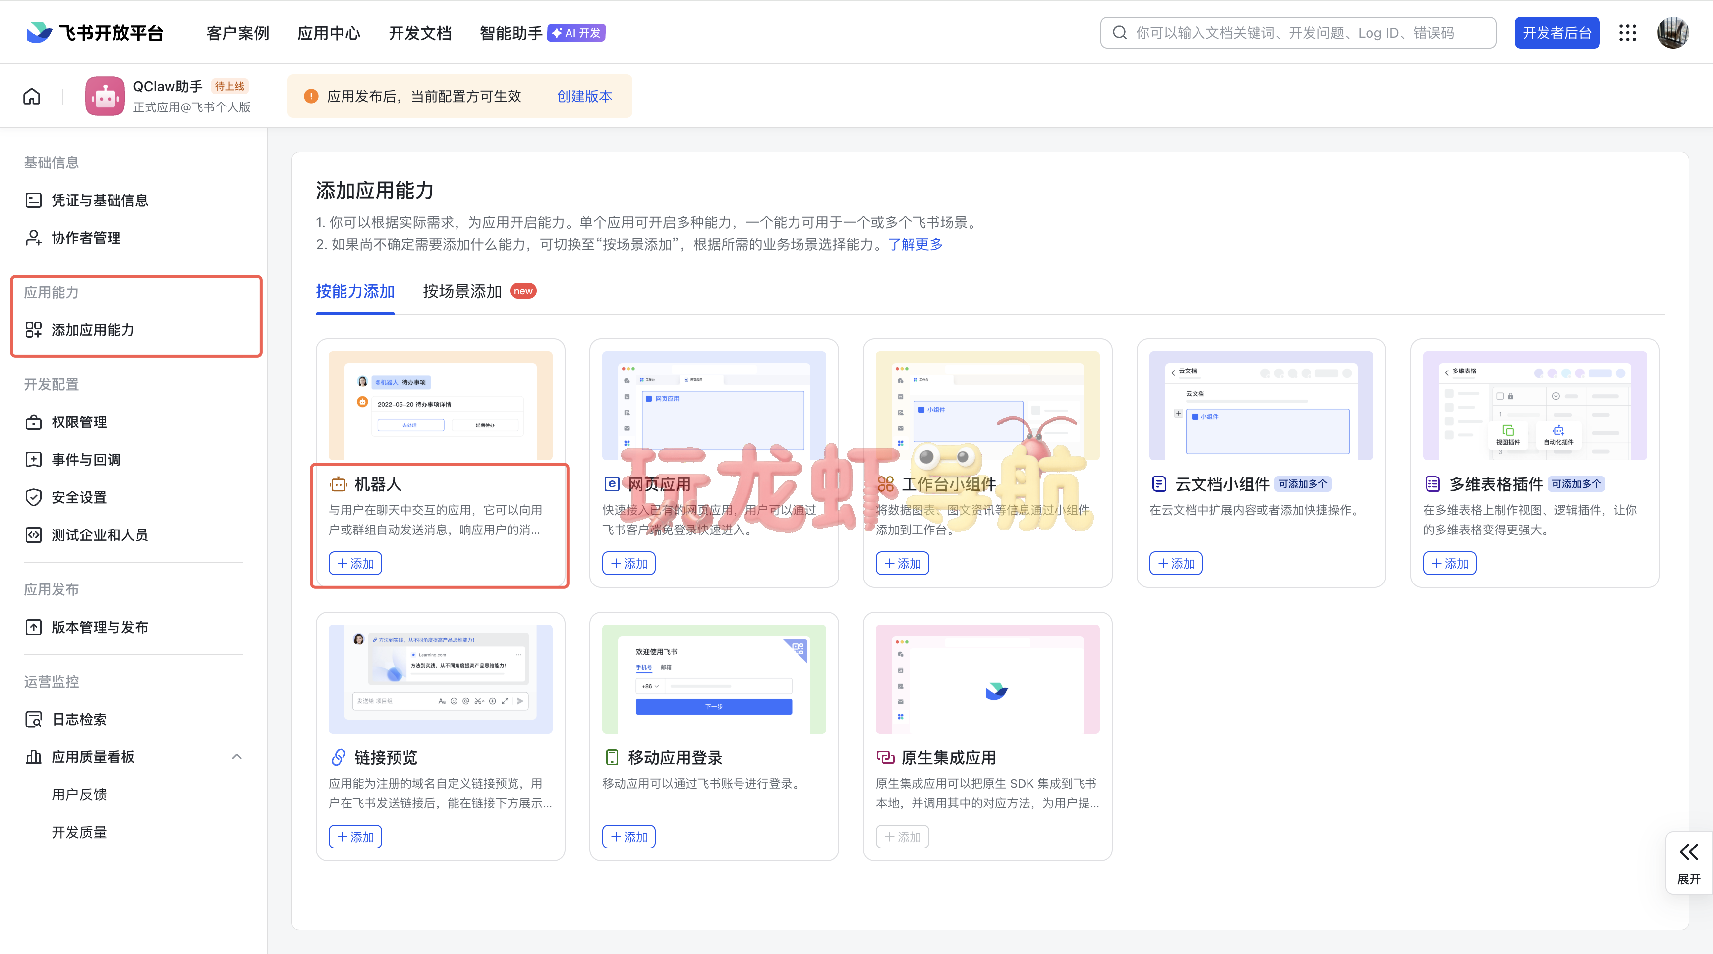The image size is (1713, 954).
Task: Click the 云文档小组件 preview thumbnail
Action: point(1261,405)
